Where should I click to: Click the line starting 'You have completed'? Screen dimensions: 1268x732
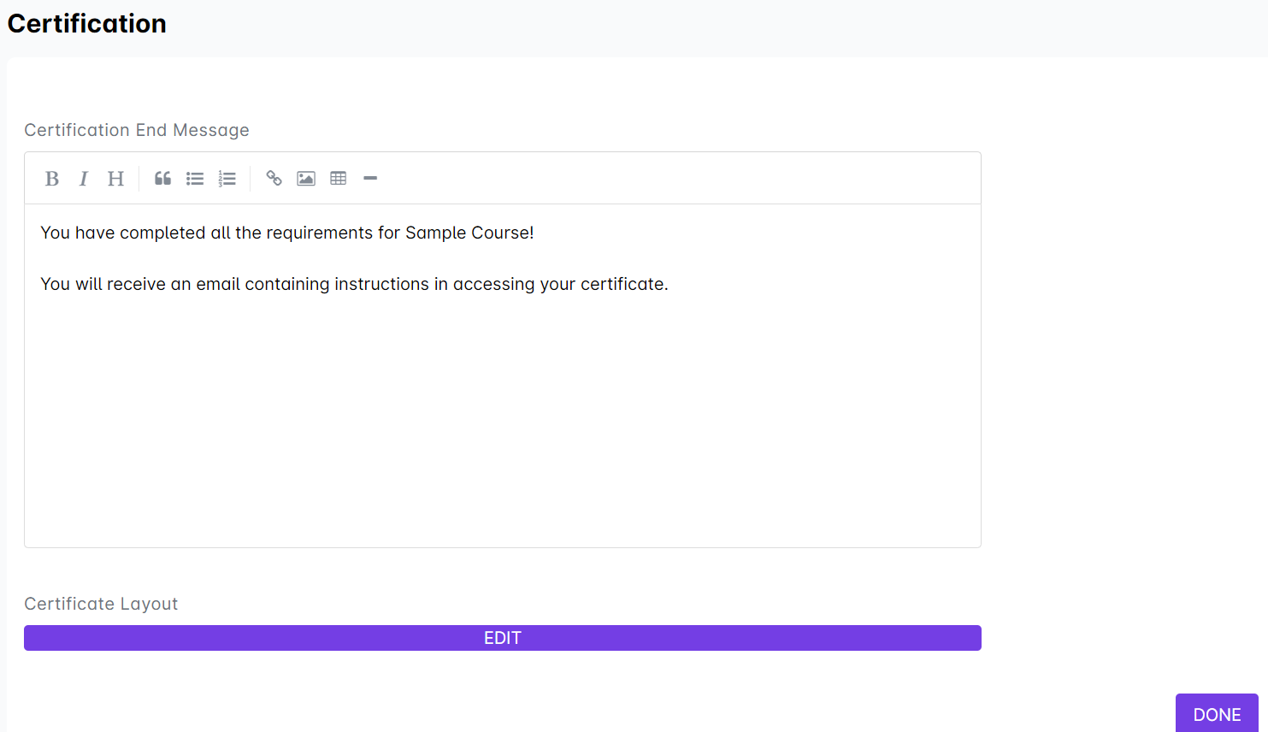click(x=286, y=233)
